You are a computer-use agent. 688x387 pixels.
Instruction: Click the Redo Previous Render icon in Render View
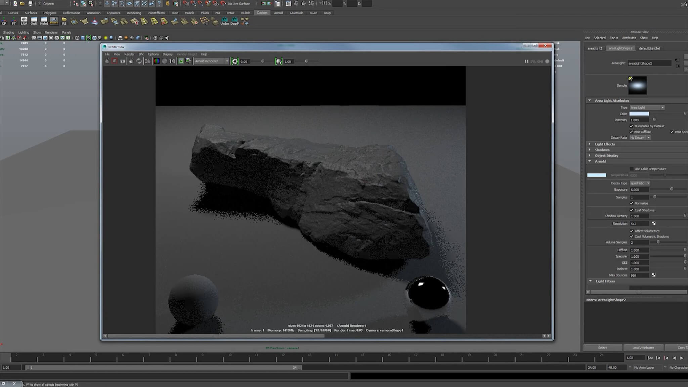(x=107, y=61)
